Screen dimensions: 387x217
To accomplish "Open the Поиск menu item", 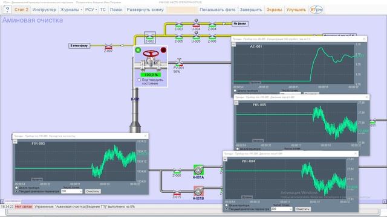I will tap(116, 10).
